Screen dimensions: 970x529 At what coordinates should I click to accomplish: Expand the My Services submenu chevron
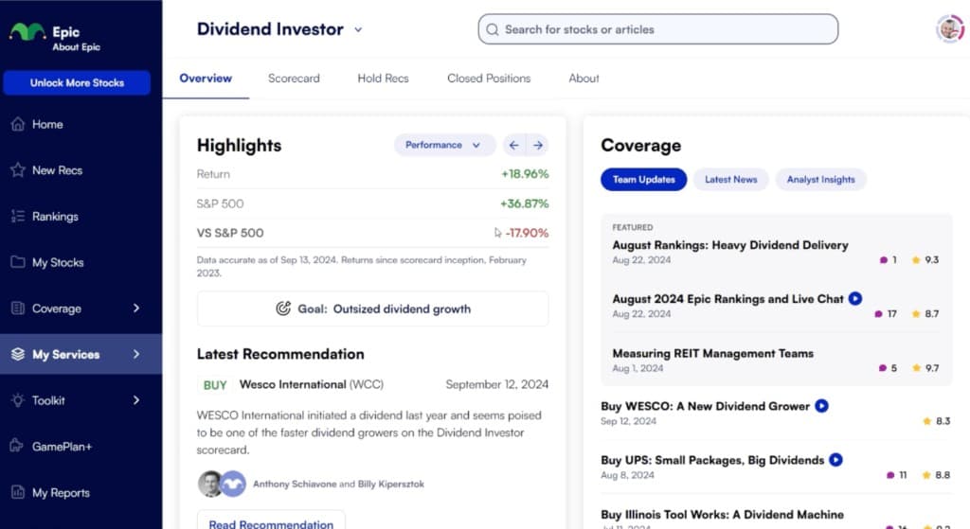coord(136,354)
